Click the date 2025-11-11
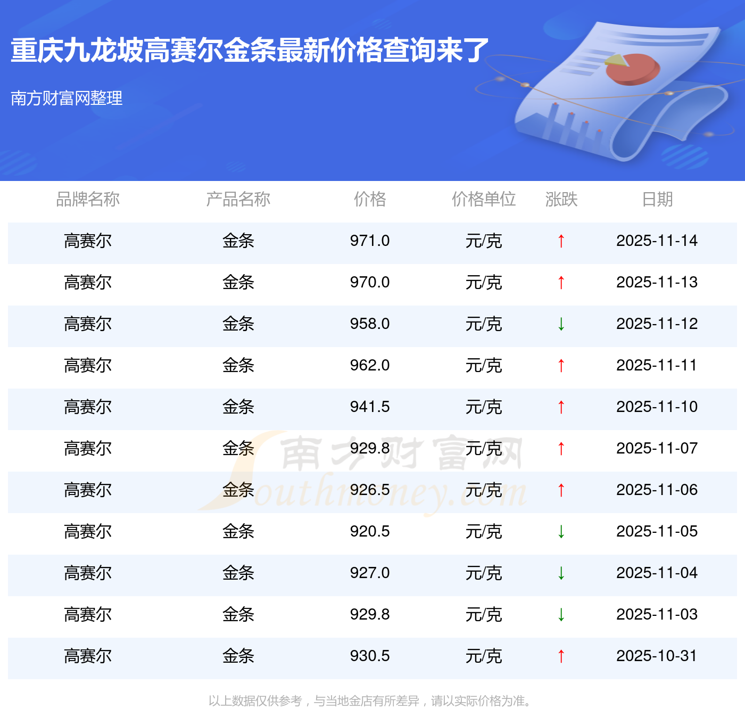Screen dimensions: 745x725 click(x=657, y=365)
